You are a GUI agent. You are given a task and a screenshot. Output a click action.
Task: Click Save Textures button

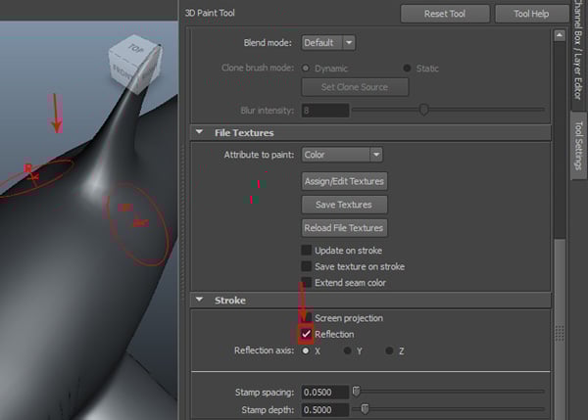coord(344,205)
